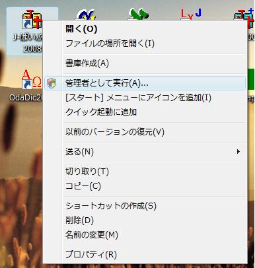Screen dimensions: 255x268
Task: Select the OdaDic desktop shortcut icon
Action: click(x=32, y=80)
